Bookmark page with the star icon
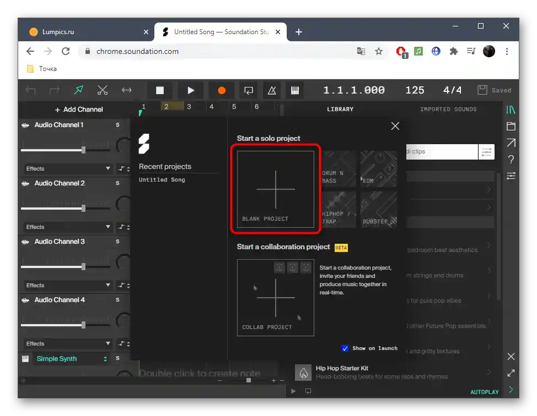This screenshot has height=416, width=537. (378, 51)
